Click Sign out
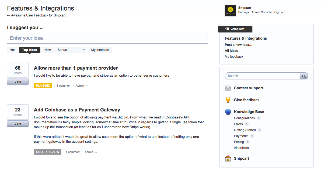This screenshot has width=321, height=170. [280, 12]
